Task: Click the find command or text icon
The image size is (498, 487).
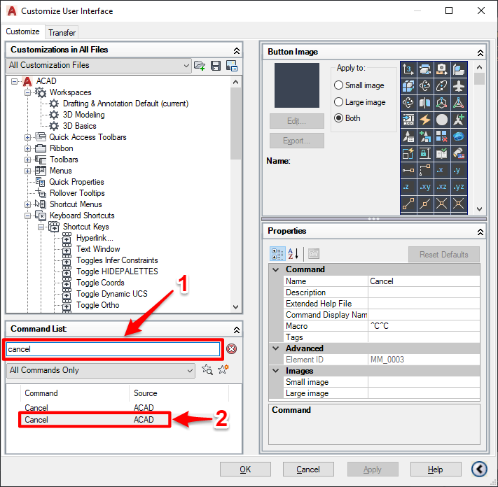Action: click(x=207, y=369)
